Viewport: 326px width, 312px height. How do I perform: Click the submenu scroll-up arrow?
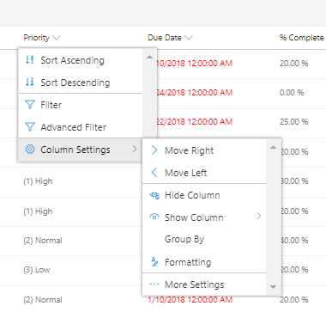(274, 147)
